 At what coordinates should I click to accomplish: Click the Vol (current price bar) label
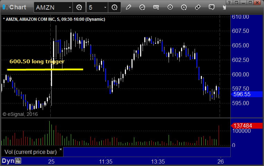click(31, 152)
